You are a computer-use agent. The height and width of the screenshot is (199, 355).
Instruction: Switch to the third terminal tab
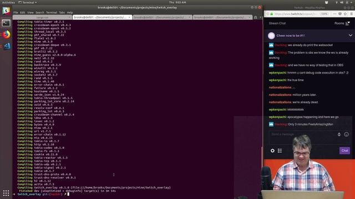coord(163,17)
